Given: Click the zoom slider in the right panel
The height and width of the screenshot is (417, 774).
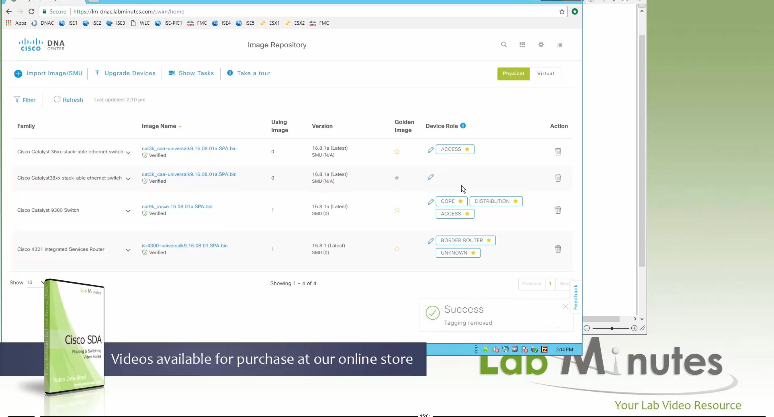Looking at the screenshot, I should (611, 328).
